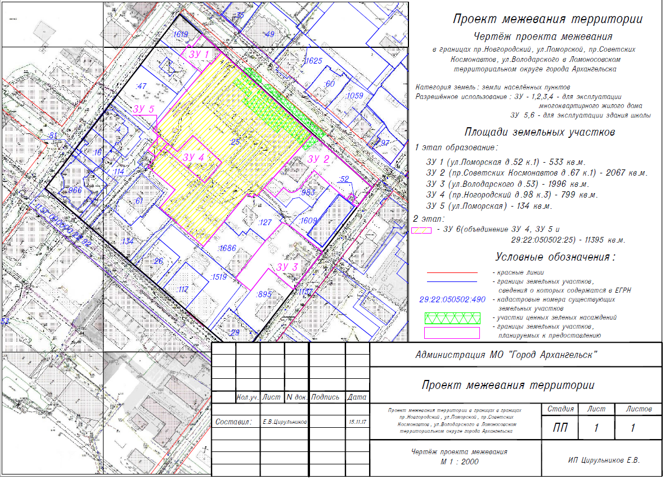Click the 'Площади земельных участков' heading
Viewport: 665px width, 479px height.
tap(539, 132)
